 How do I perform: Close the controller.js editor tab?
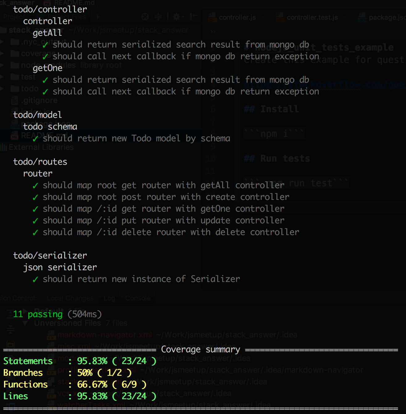(x=263, y=18)
